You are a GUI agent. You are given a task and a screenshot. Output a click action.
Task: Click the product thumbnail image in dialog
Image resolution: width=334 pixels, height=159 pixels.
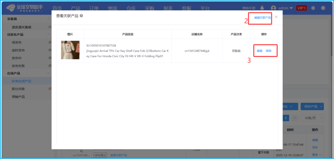[x=70, y=50]
